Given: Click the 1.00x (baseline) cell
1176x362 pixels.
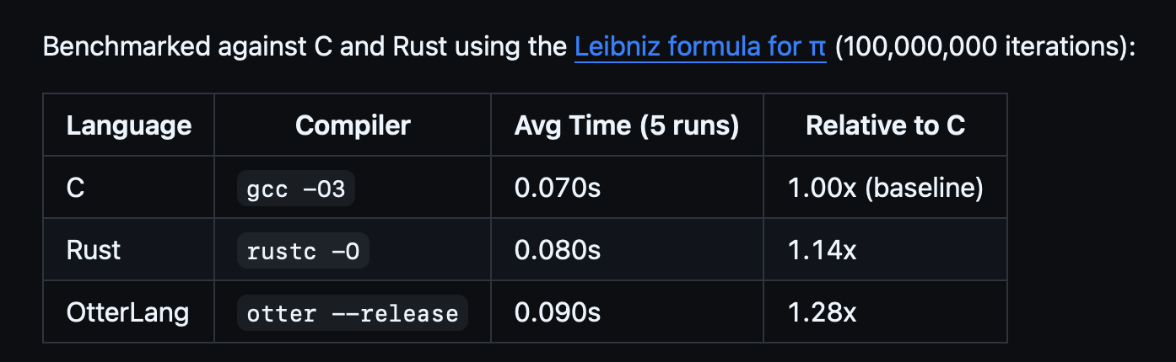Looking at the screenshot, I should click(x=885, y=188).
